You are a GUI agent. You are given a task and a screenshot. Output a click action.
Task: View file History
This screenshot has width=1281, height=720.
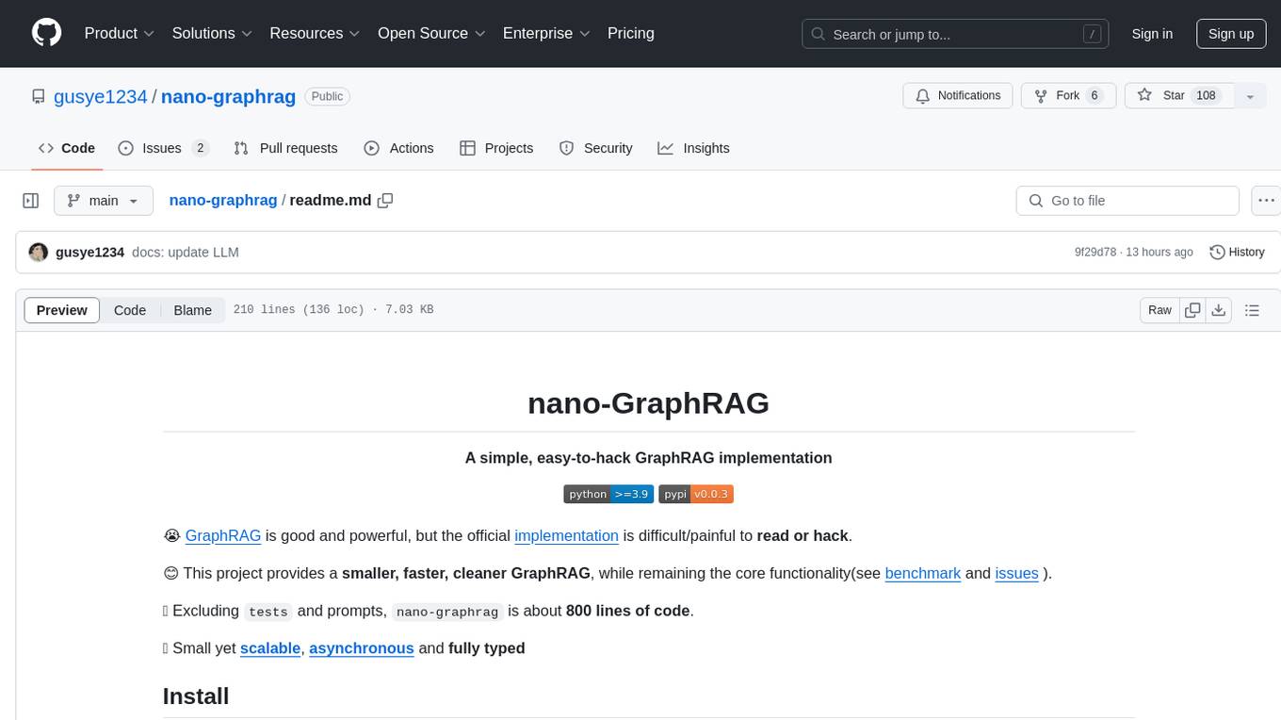tap(1238, 253)
